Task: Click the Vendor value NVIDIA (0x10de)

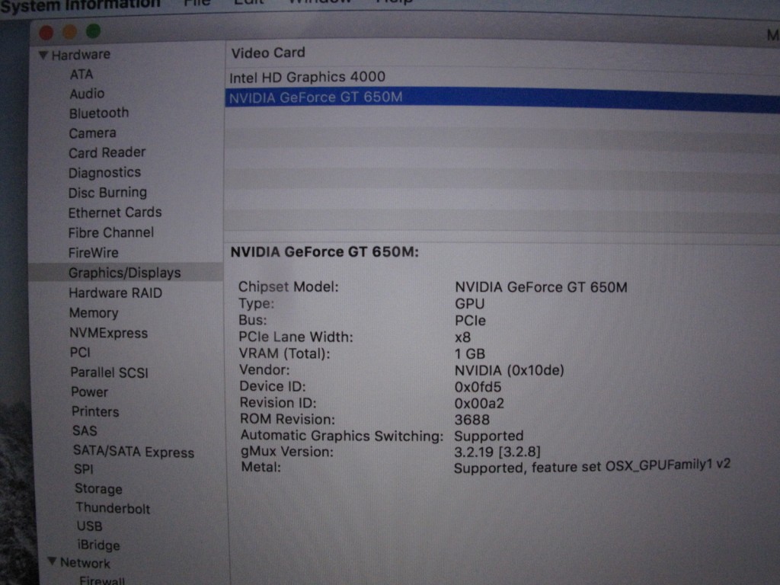Action: click(510, 371)
